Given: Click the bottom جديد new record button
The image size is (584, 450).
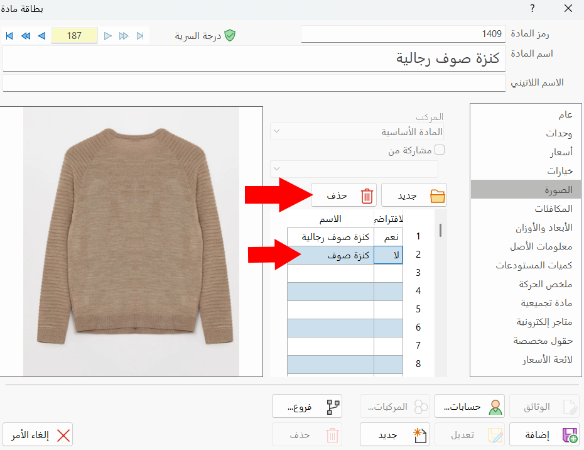Looking at the screenshot, I should [x=395, y=434].
